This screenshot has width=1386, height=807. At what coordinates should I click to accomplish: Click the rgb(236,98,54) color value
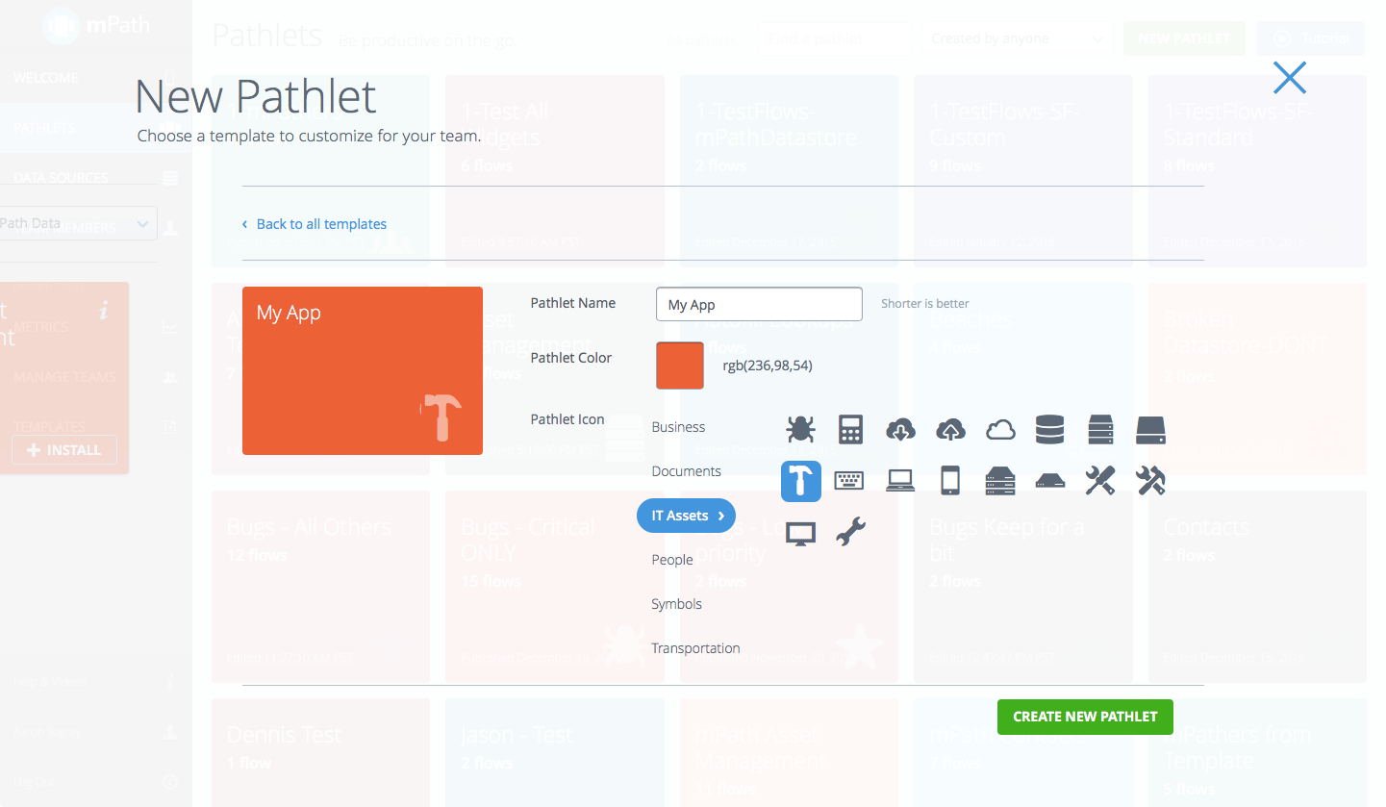[768, 366]
